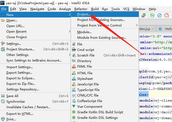Select Export Settings... menu item
The width and height of the screenshot is (172, 122).
[x=35, y=73]
